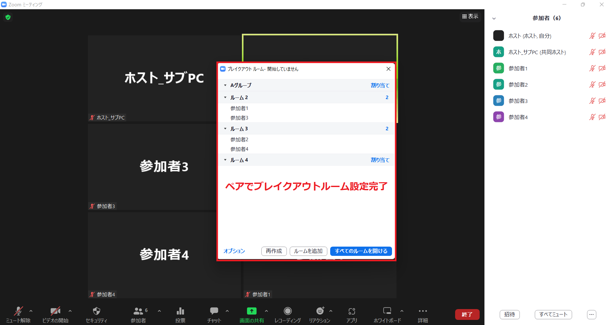Open the 詳細 more menu

pyautogui.click(x=423, y=311)
